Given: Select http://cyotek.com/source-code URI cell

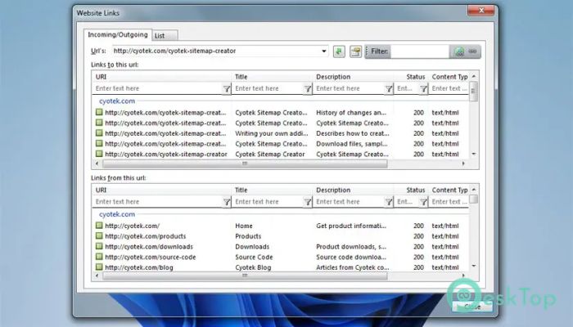Looking at the screenshot, I should (x=151, y=257).
